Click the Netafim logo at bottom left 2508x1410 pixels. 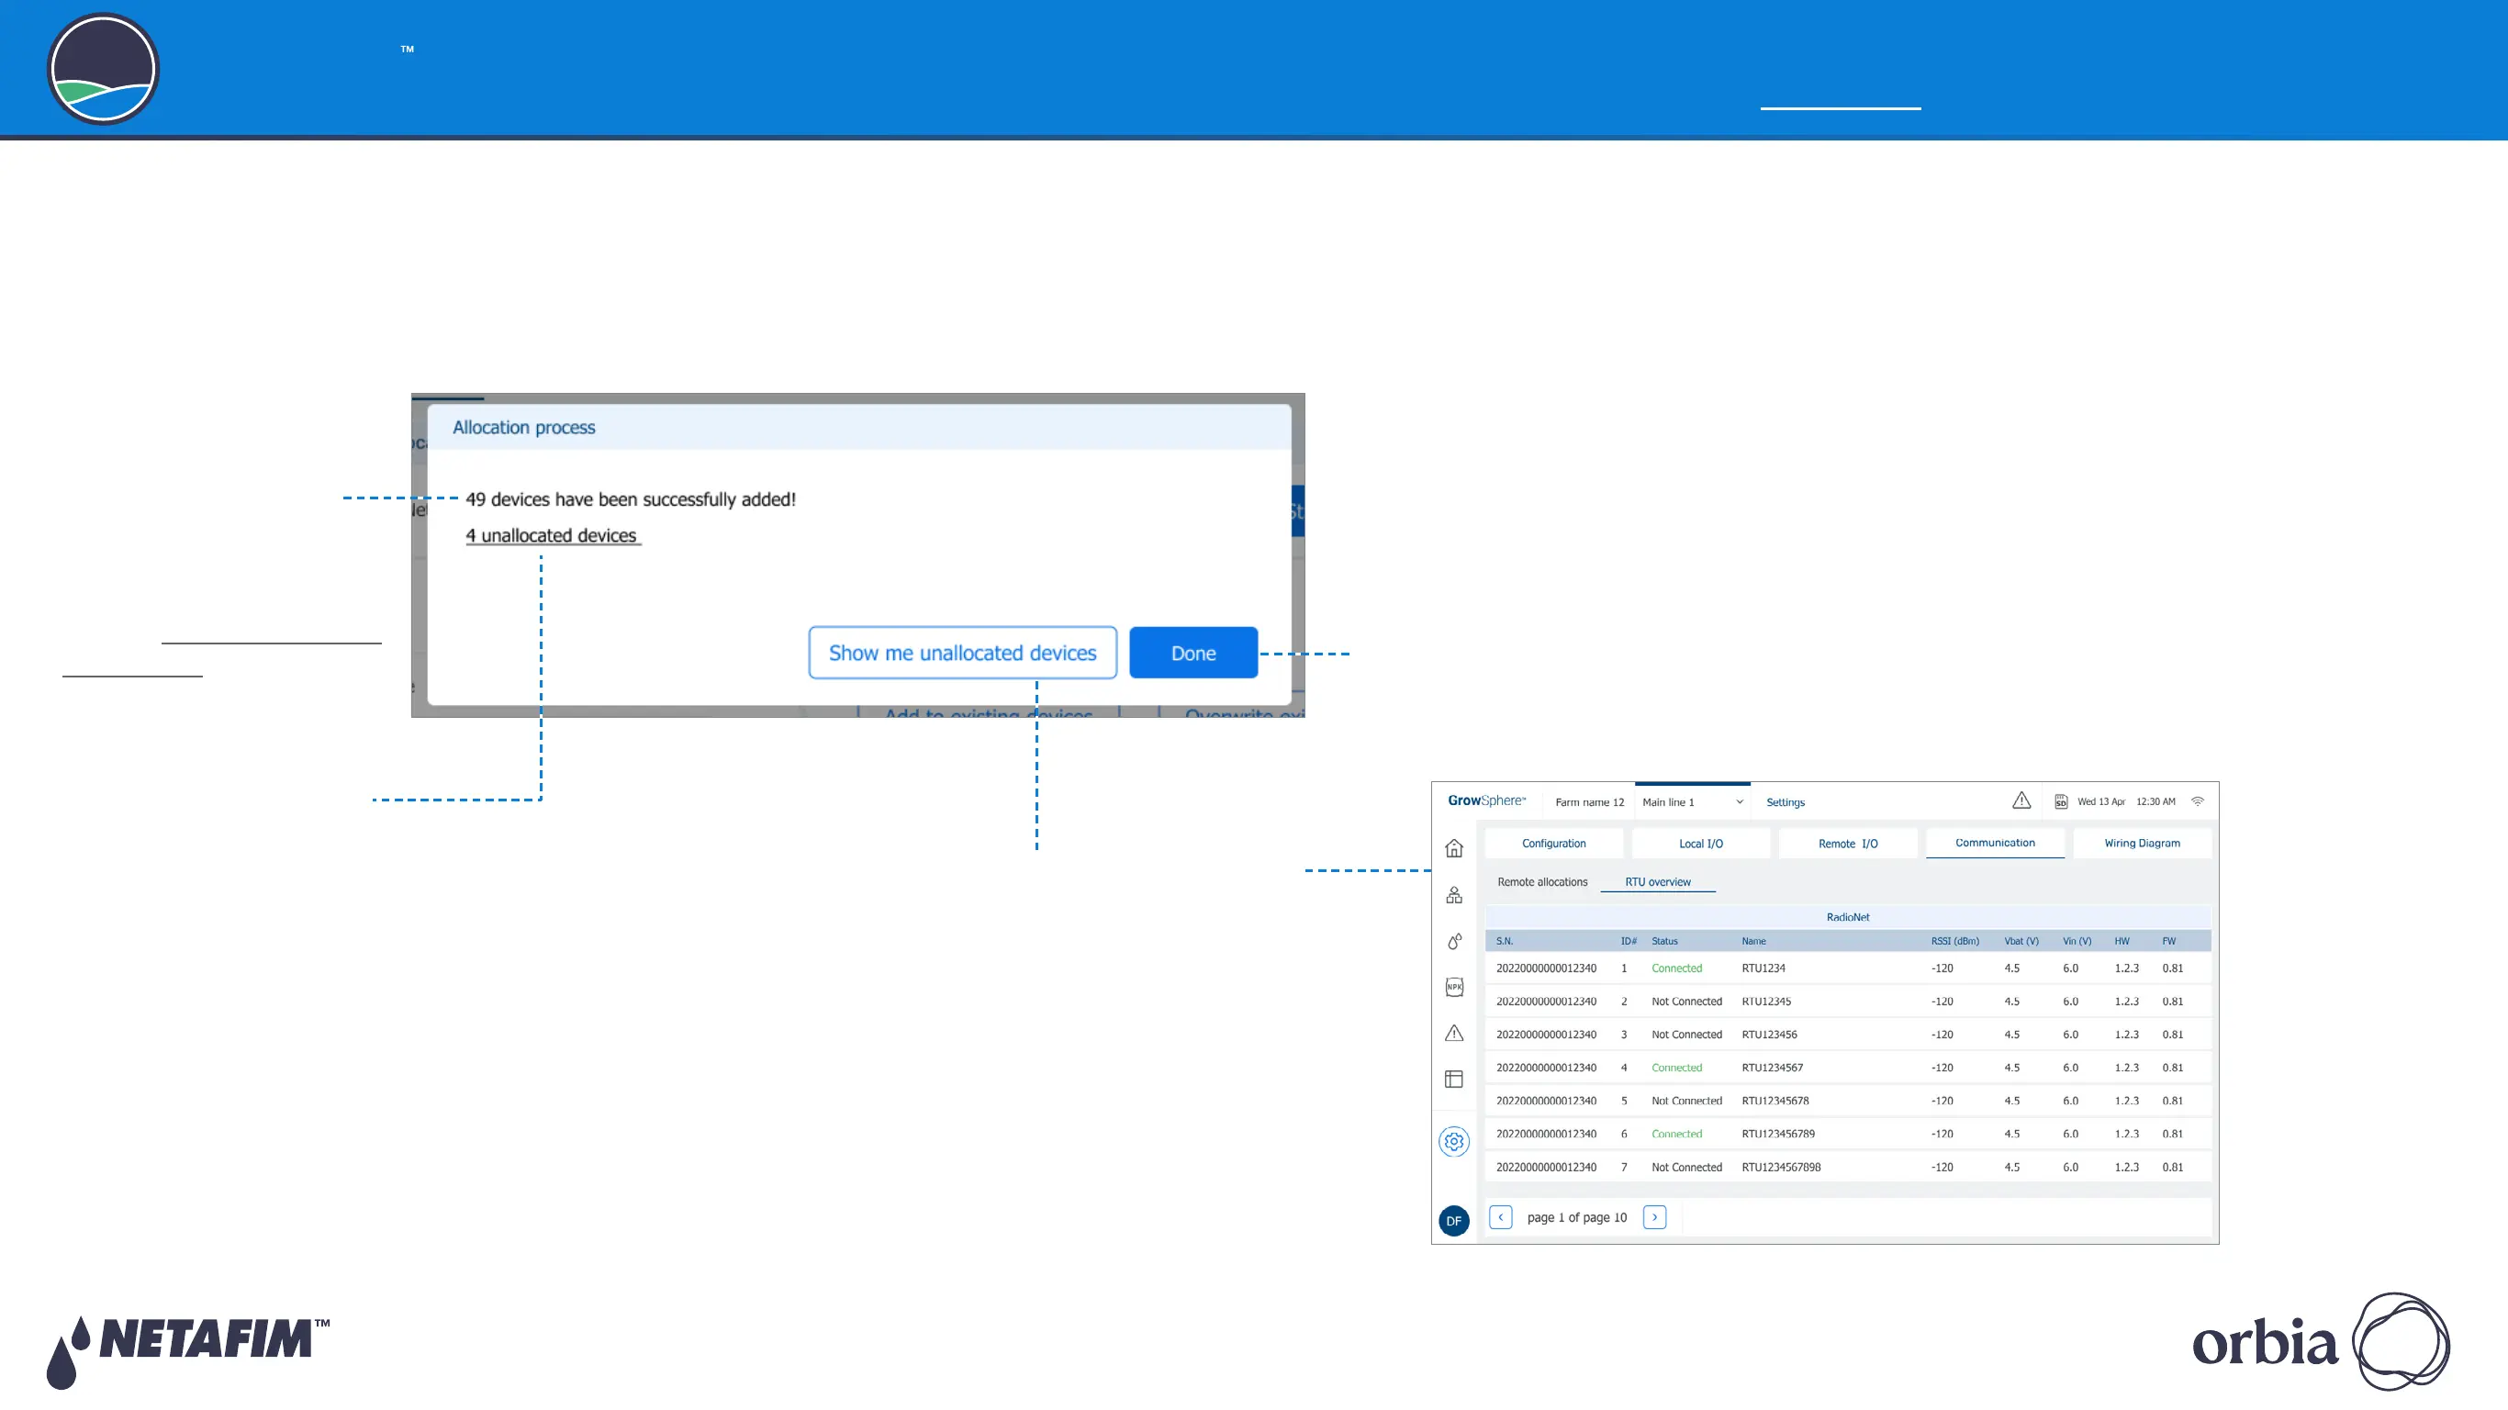coord(188,1351)
